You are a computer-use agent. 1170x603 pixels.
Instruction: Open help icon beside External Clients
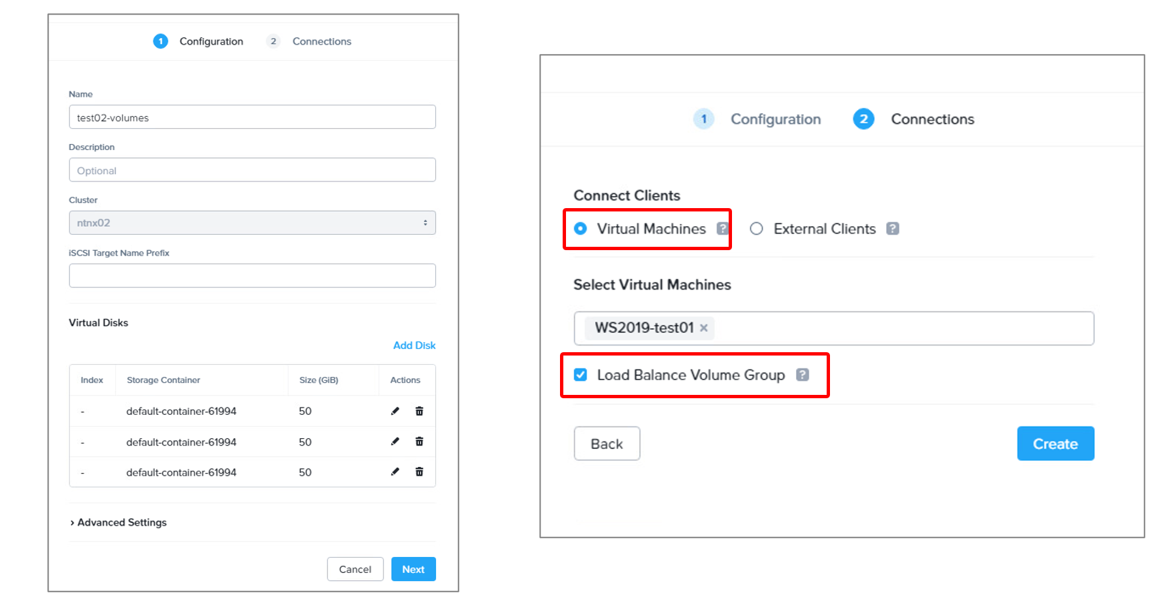pos(893,229)
